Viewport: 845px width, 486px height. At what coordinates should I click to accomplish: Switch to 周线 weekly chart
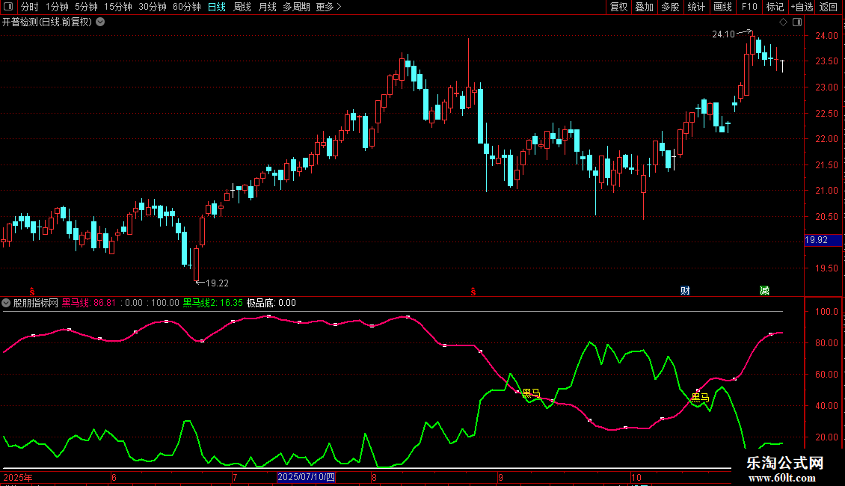(242, 7)
